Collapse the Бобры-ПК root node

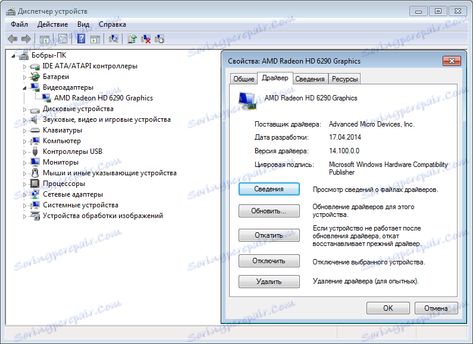(x=13, y=56)
